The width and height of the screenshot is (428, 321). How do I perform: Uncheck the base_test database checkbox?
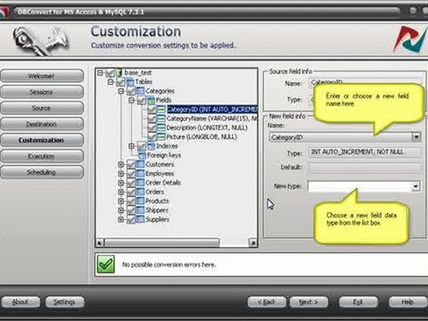tap(110, 73)
